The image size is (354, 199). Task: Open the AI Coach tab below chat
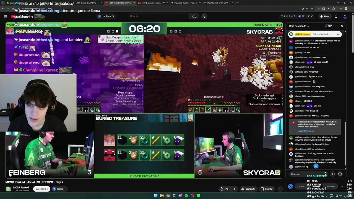(331, 186)
